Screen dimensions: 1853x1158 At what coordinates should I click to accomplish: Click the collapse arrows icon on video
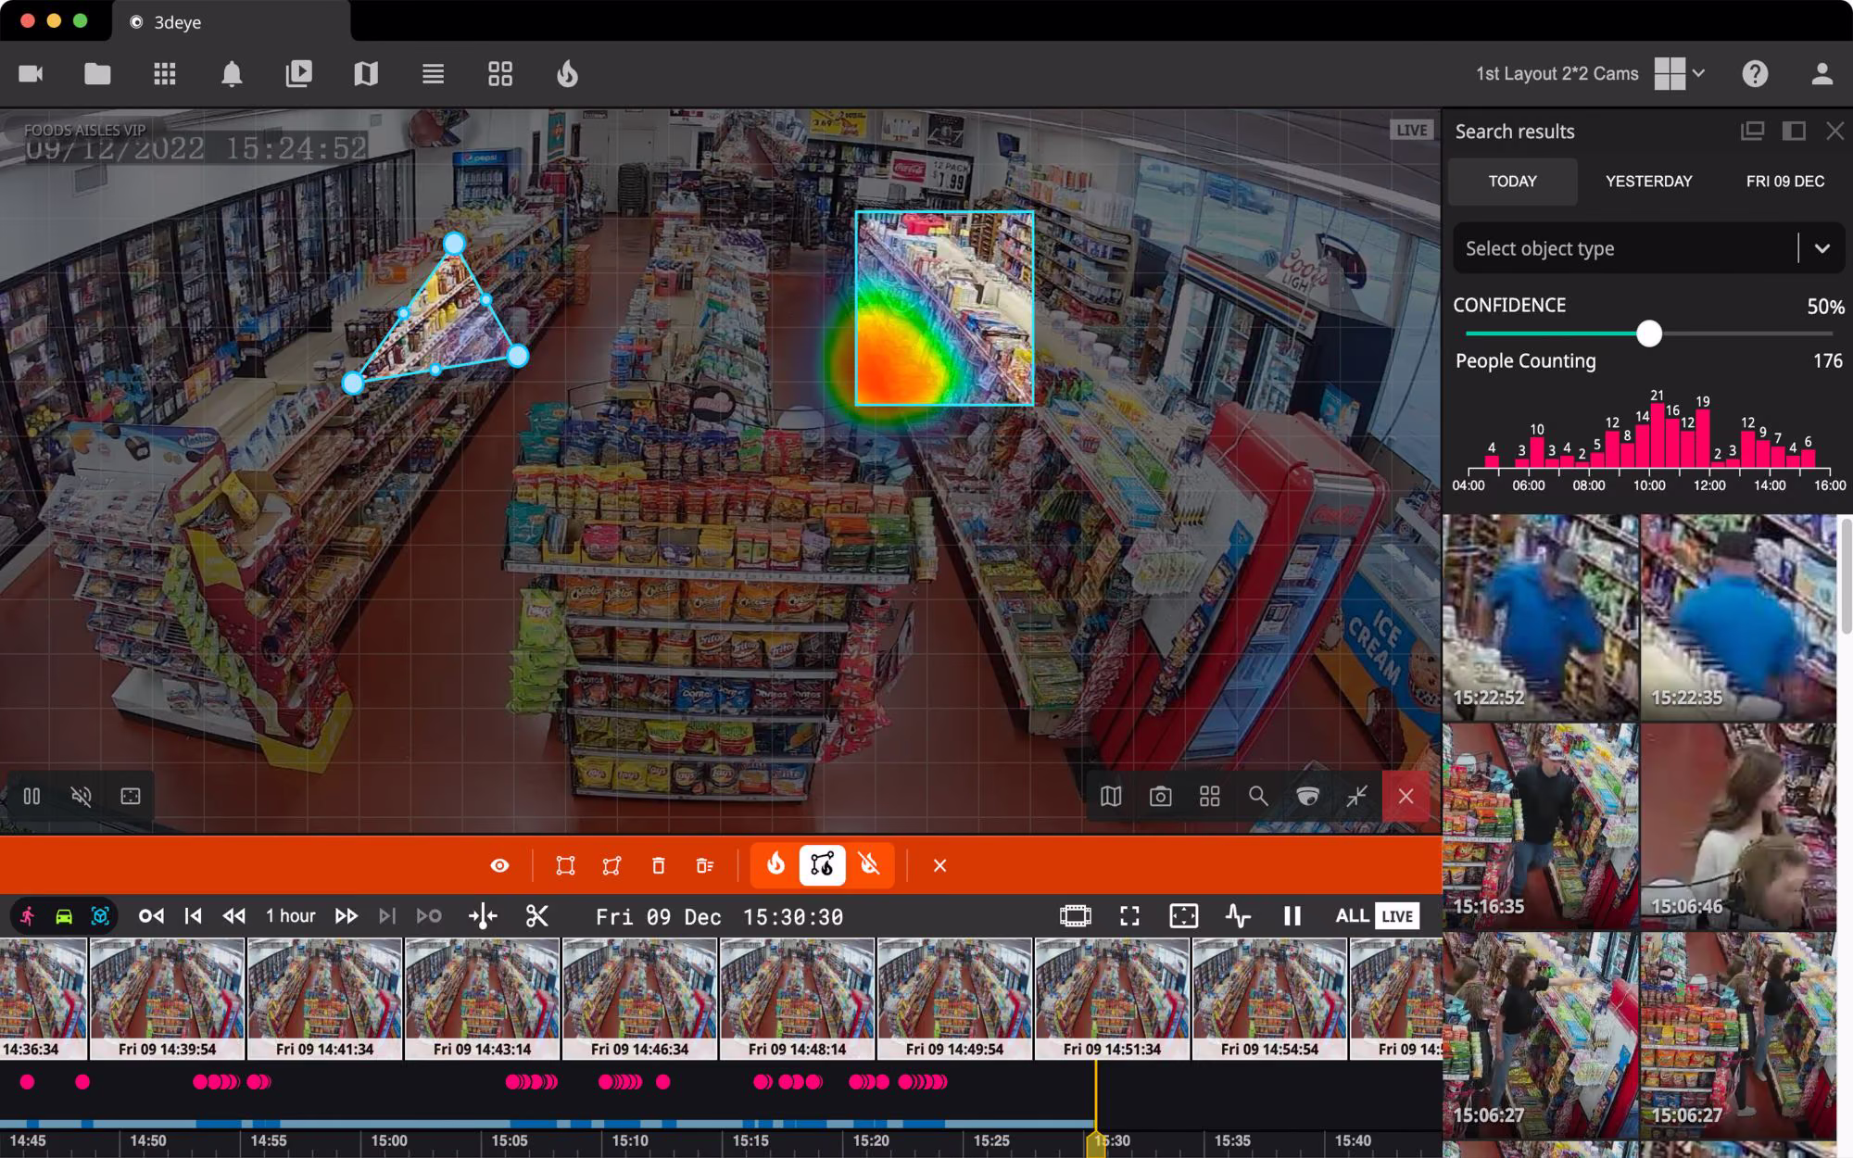pos(1356,796)
